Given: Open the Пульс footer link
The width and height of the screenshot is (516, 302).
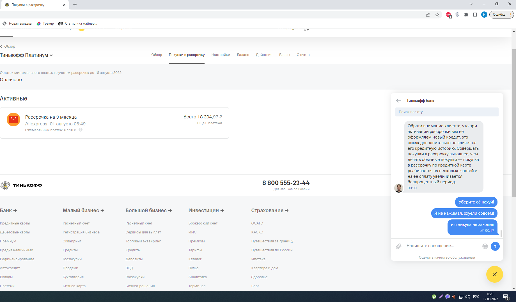Looking at the screenshot, I should (x=193, y=268).
